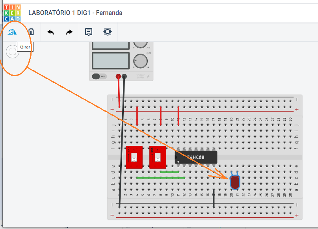Select the red LED on the breadboard
Image resolution: width=318 pixels, height=229 pixels.
pos(235,182)
